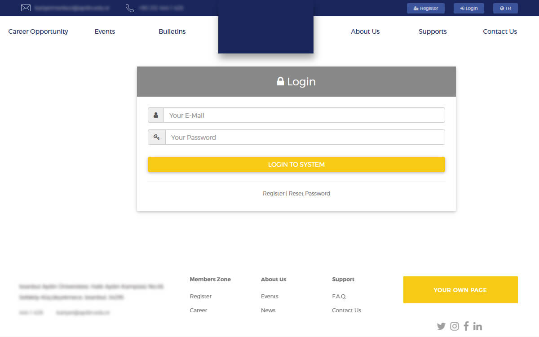
Task: Open Register under Members Zone footer
Action: pyautogui.click(x=201, y=297)
